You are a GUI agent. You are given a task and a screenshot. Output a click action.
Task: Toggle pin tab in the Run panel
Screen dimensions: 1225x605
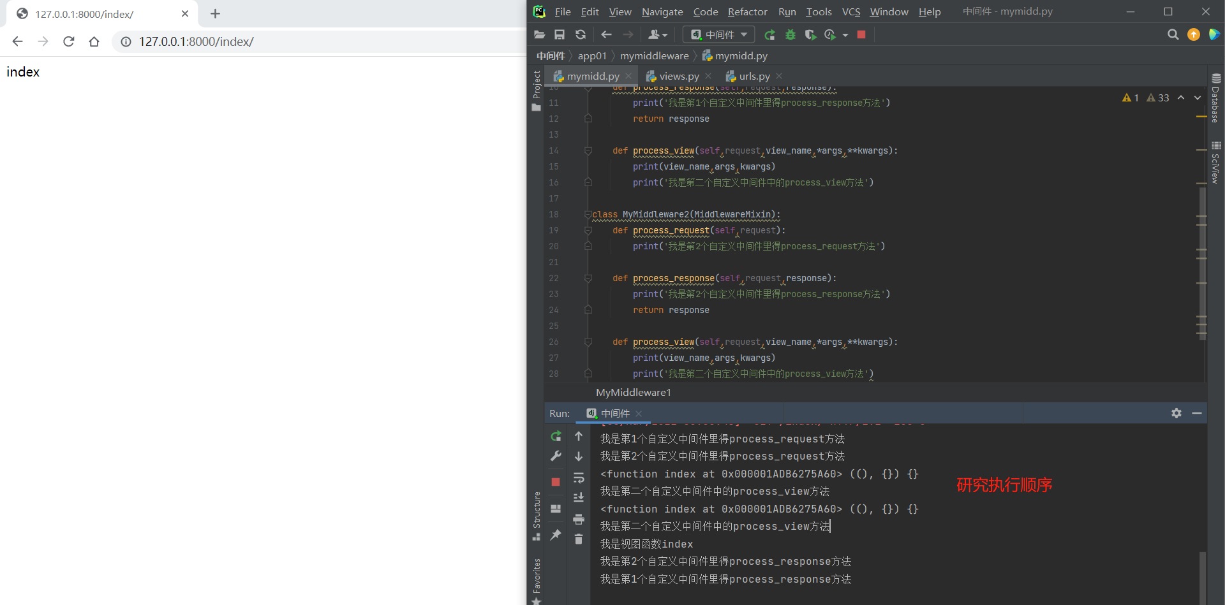556,534
